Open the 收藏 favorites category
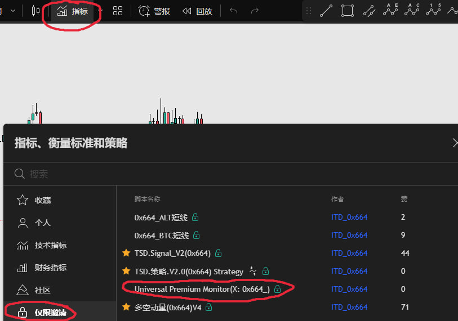Image resolution: width=458 pixels, height=321 pixels. [x=60, y=200]
